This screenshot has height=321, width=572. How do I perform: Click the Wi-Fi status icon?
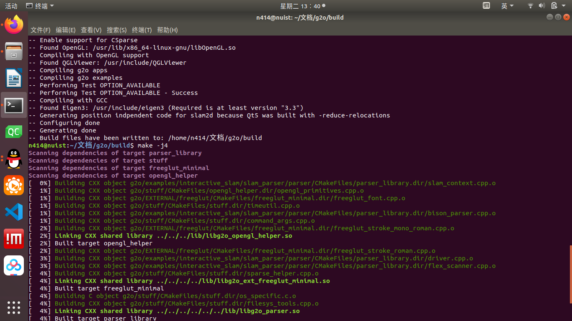click(x=531, y=6)
